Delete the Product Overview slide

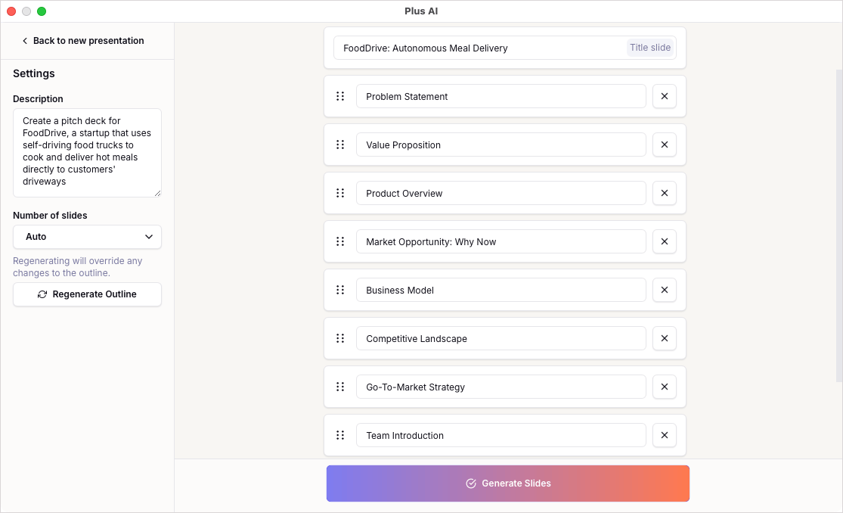point(665,193)
